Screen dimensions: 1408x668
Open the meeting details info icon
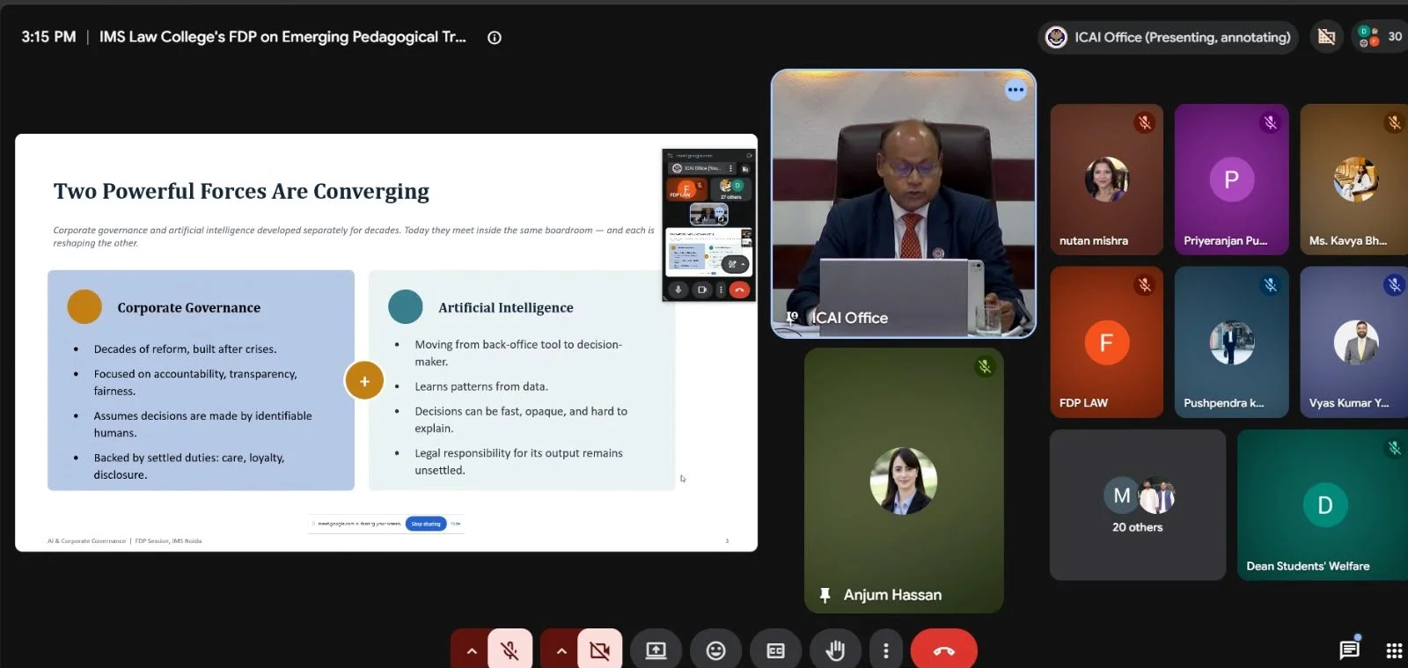pos(495,38)
